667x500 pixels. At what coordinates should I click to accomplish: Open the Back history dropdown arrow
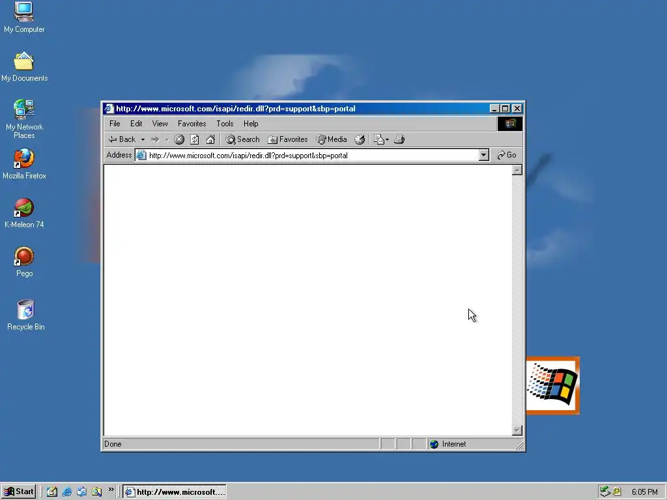pos(143,139)
